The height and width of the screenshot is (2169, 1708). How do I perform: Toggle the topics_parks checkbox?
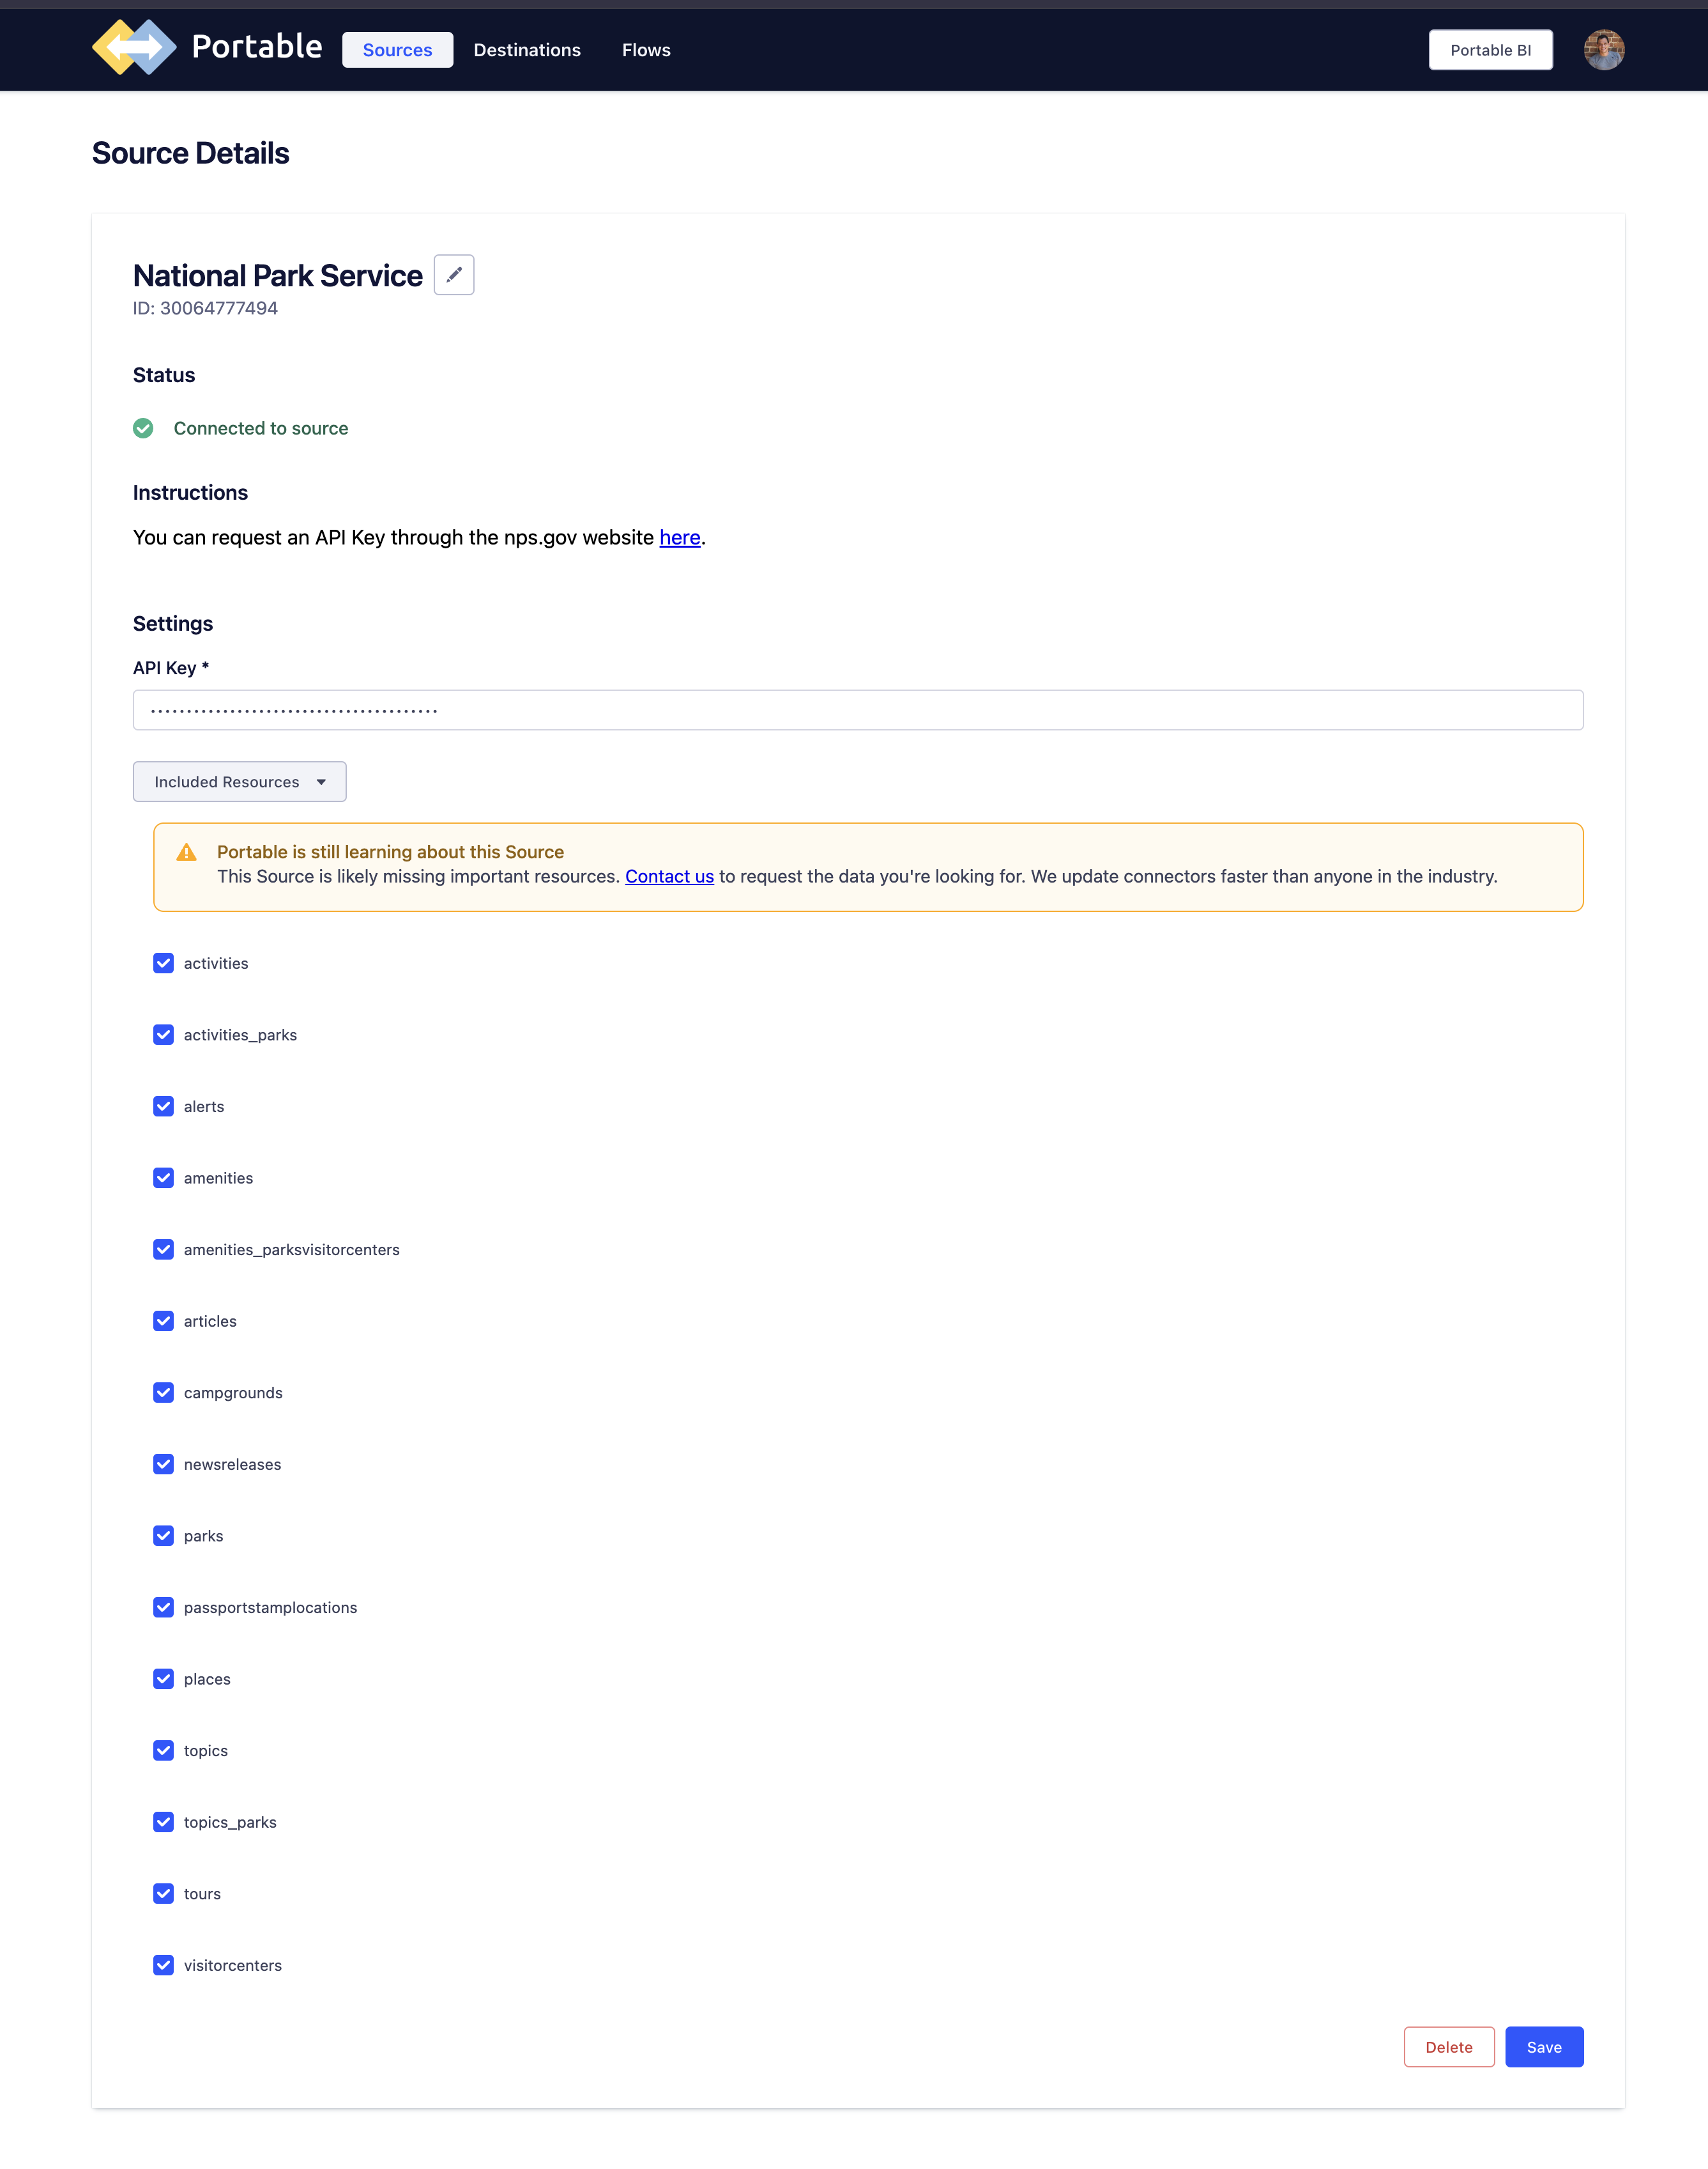coord(163,1822)
